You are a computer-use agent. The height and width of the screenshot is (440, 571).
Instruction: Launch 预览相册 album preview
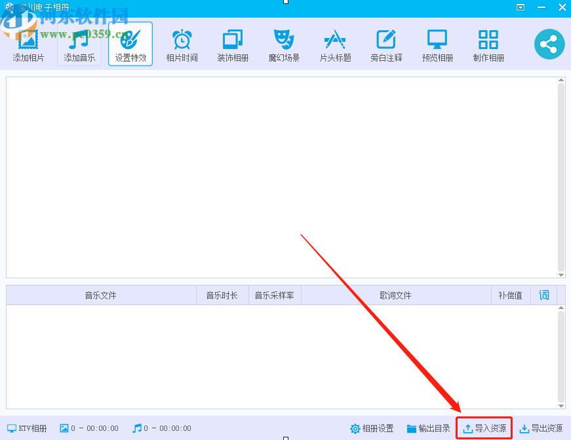pos(437,45)
